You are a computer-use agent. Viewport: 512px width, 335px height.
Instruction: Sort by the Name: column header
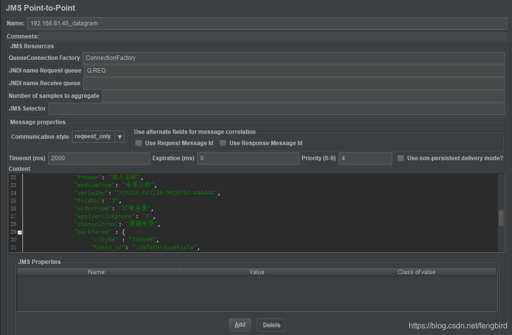coord(97,272)
